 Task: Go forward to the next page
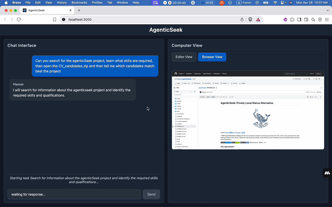[12, 20]
